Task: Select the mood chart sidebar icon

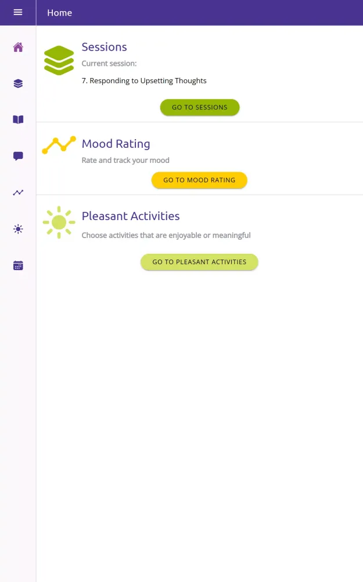Action: (18, 193)
